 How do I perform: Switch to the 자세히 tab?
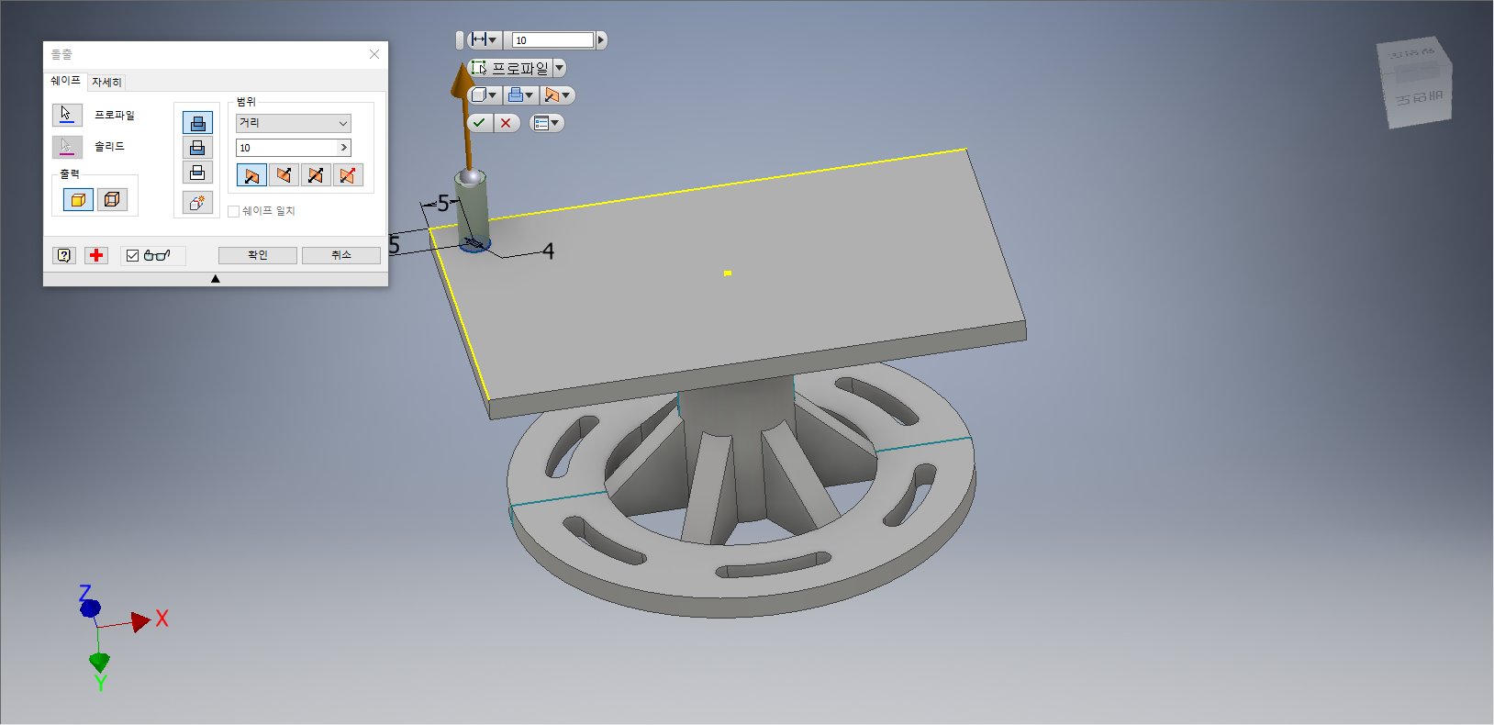pos(106,83)
